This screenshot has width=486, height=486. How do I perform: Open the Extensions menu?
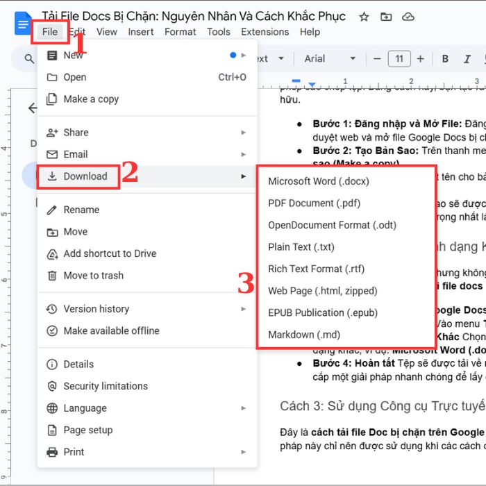coord(265,32)
